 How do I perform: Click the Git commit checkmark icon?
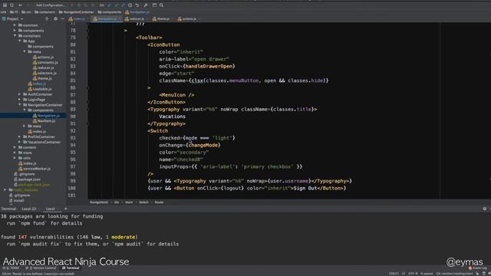click(116, 5)
